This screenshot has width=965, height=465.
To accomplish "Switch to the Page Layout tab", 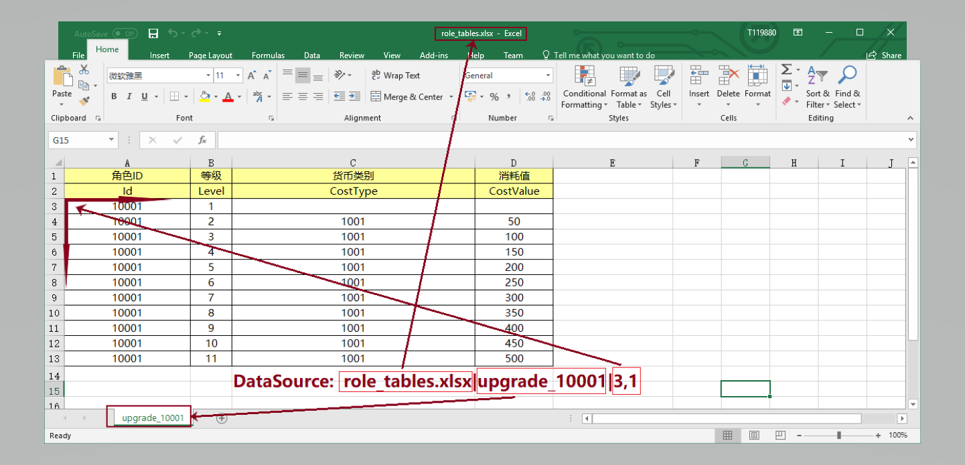I will pos(210,56).
